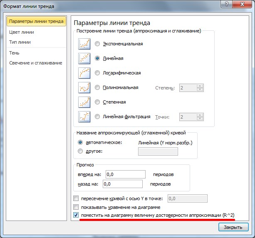Click the Степень value field
This screenshot has width=255, height=238.
(188, 88)
